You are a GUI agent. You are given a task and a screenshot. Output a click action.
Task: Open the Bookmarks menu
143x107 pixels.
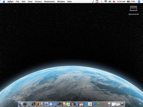49,1
